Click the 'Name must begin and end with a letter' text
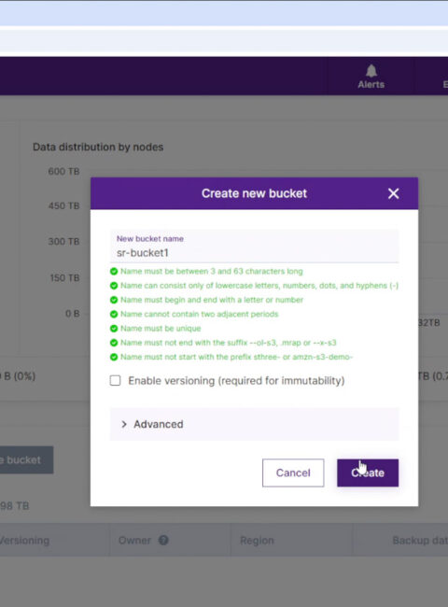The image size is (448, 607). click(212, 300)
